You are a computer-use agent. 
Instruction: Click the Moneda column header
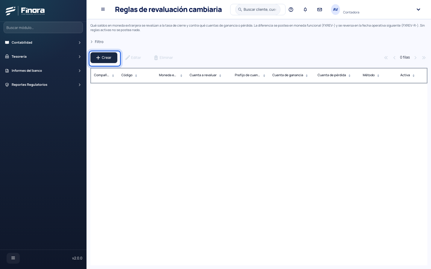[x=170, y=75]
